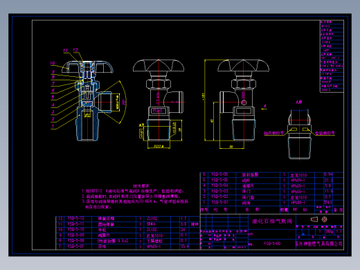
Task: Click the 备注 column header in parts list
Action: click(x=338, y=210)
